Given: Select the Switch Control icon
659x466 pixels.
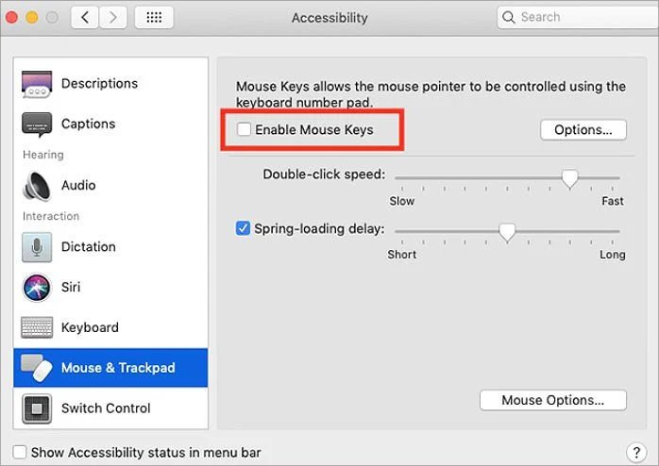Looking at the screenshot, I should click(37, 408).
